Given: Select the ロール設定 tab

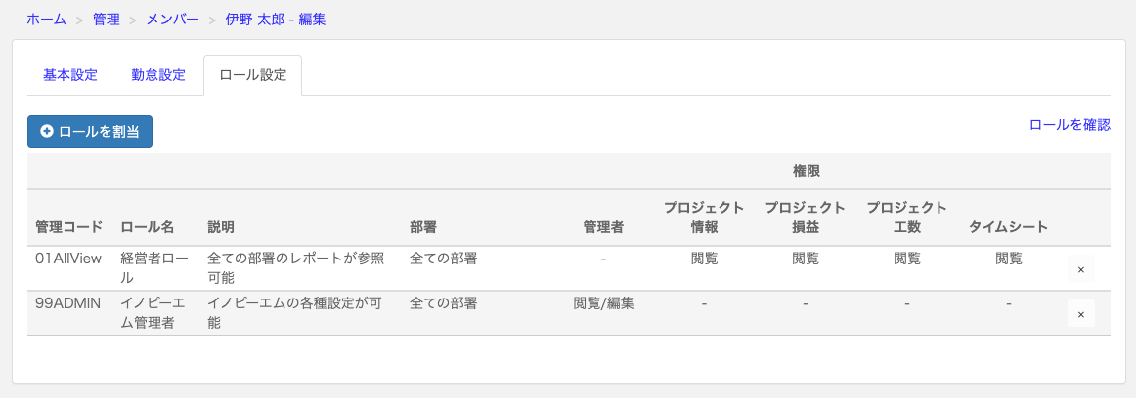Looking at the screenshot, I should 253,75.
